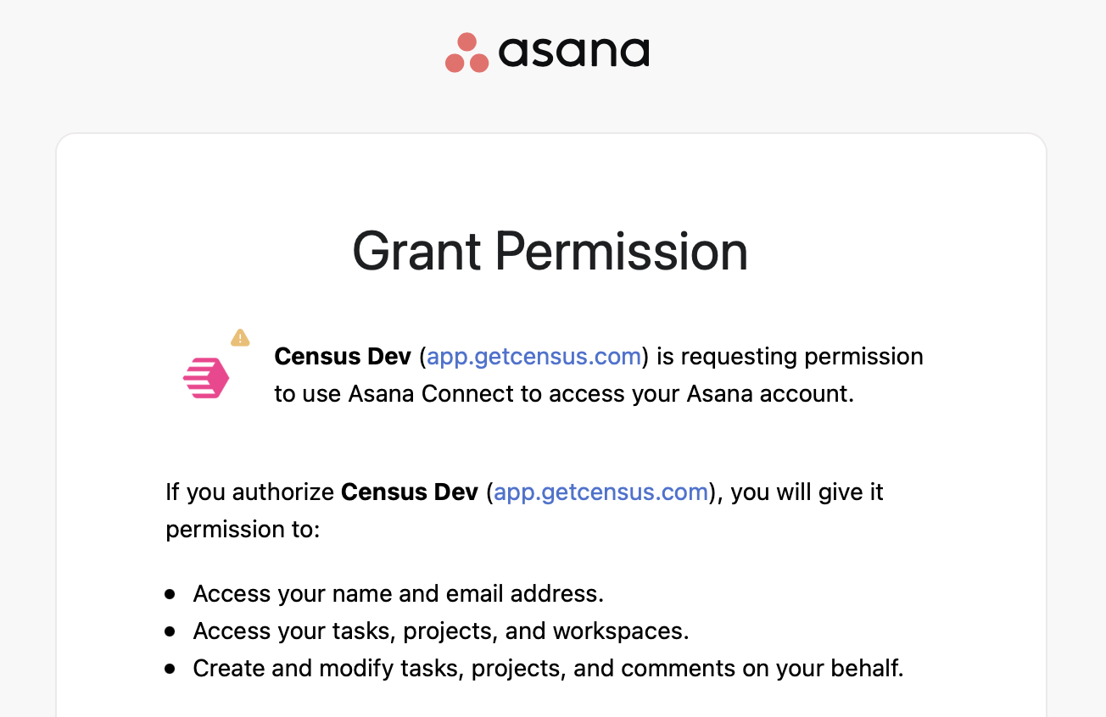Click the "permission to:" line
The width and height of the screenshot is (1106, 717).
click(x=243, y=530)
